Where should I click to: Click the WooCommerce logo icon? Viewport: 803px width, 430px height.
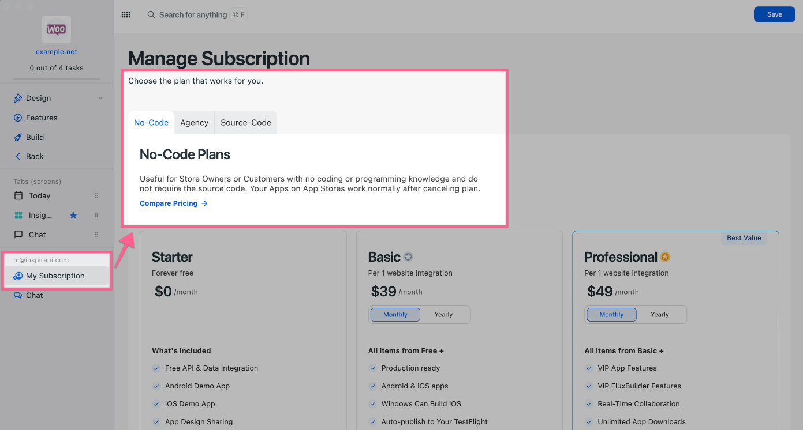(56, 29)
